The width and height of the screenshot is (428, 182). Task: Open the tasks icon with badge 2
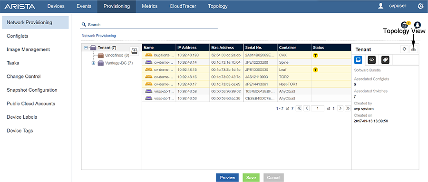click(x=405, y=25)
